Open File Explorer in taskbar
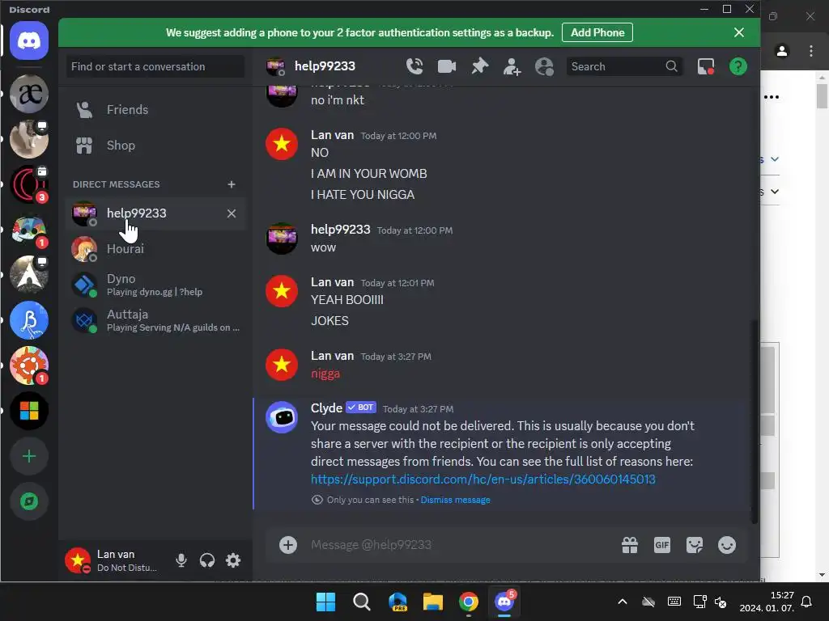Screen dimensions: 829x621 432,602
